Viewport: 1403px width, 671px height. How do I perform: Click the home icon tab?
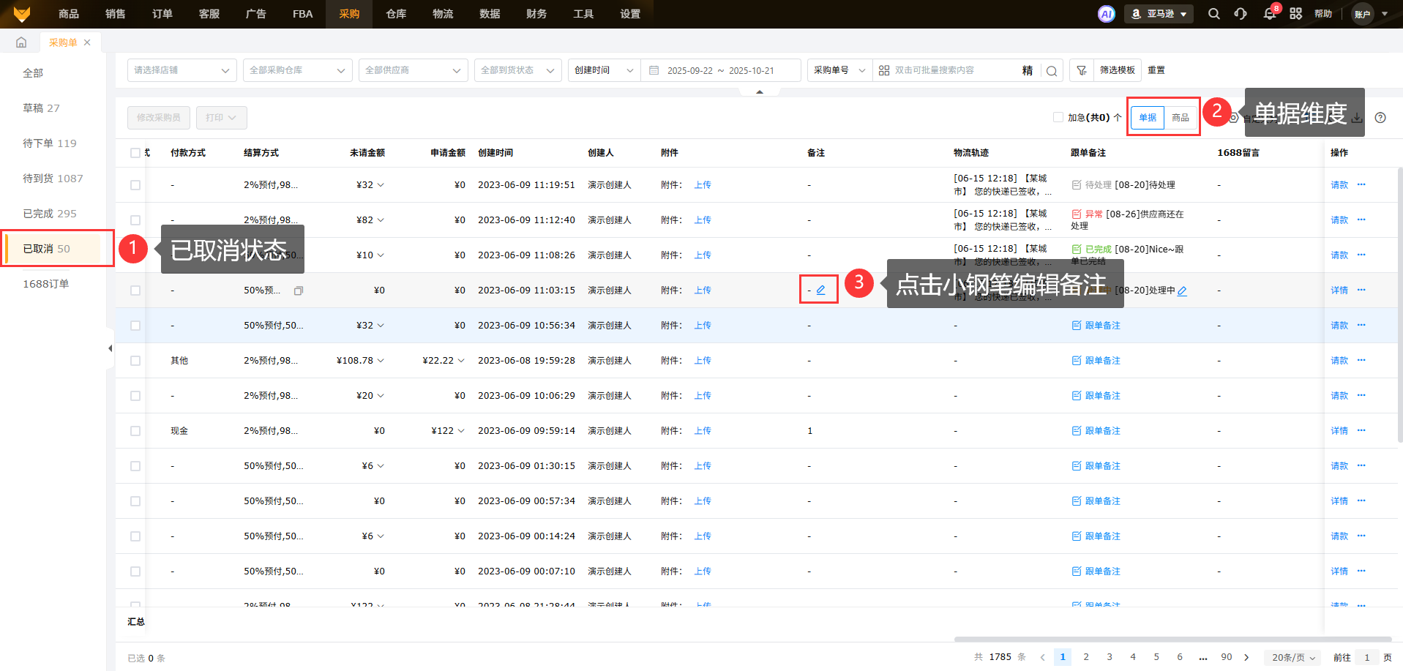point(21,42)
